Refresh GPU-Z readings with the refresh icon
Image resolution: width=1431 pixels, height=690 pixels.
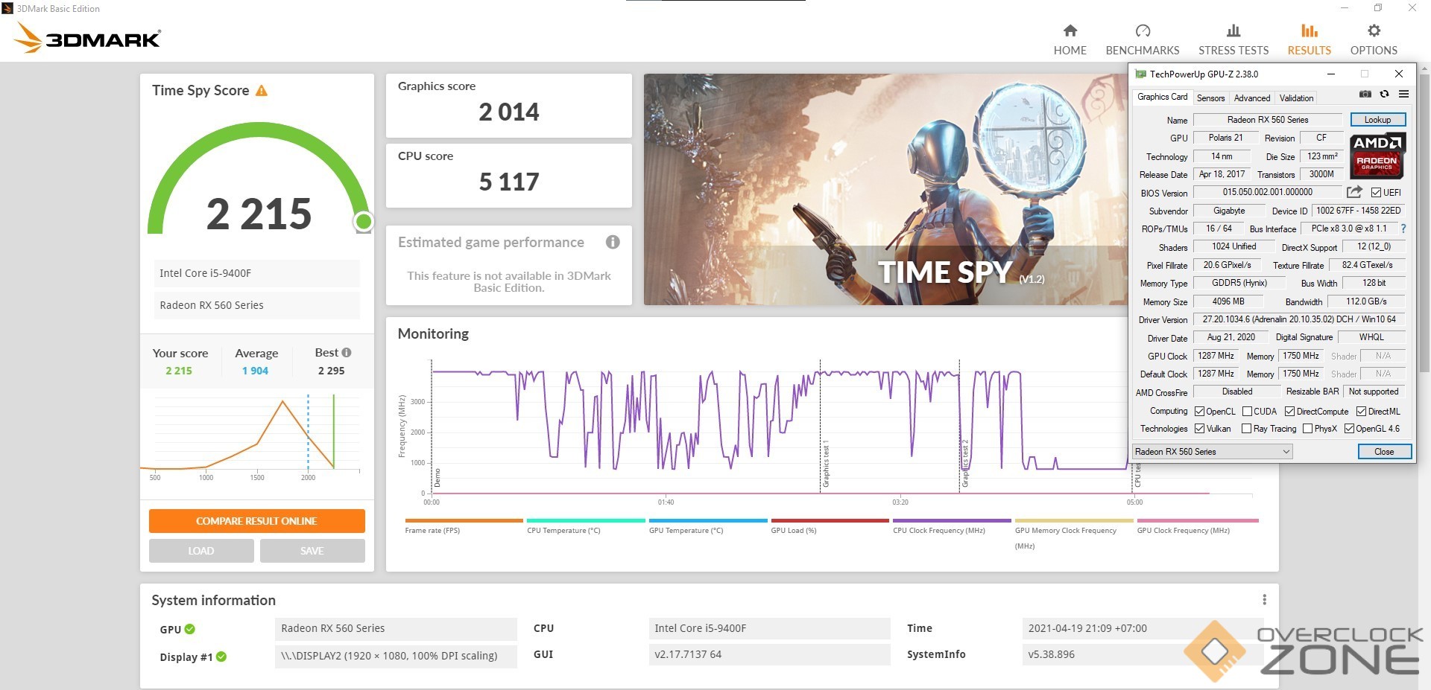pyautogui.click(x=1384, y=95)
